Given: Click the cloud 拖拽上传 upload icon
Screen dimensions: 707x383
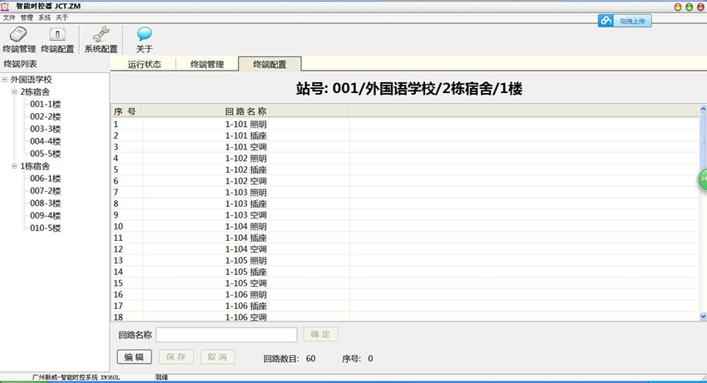Looking at the screenshot, I should (x=607, y=21).
